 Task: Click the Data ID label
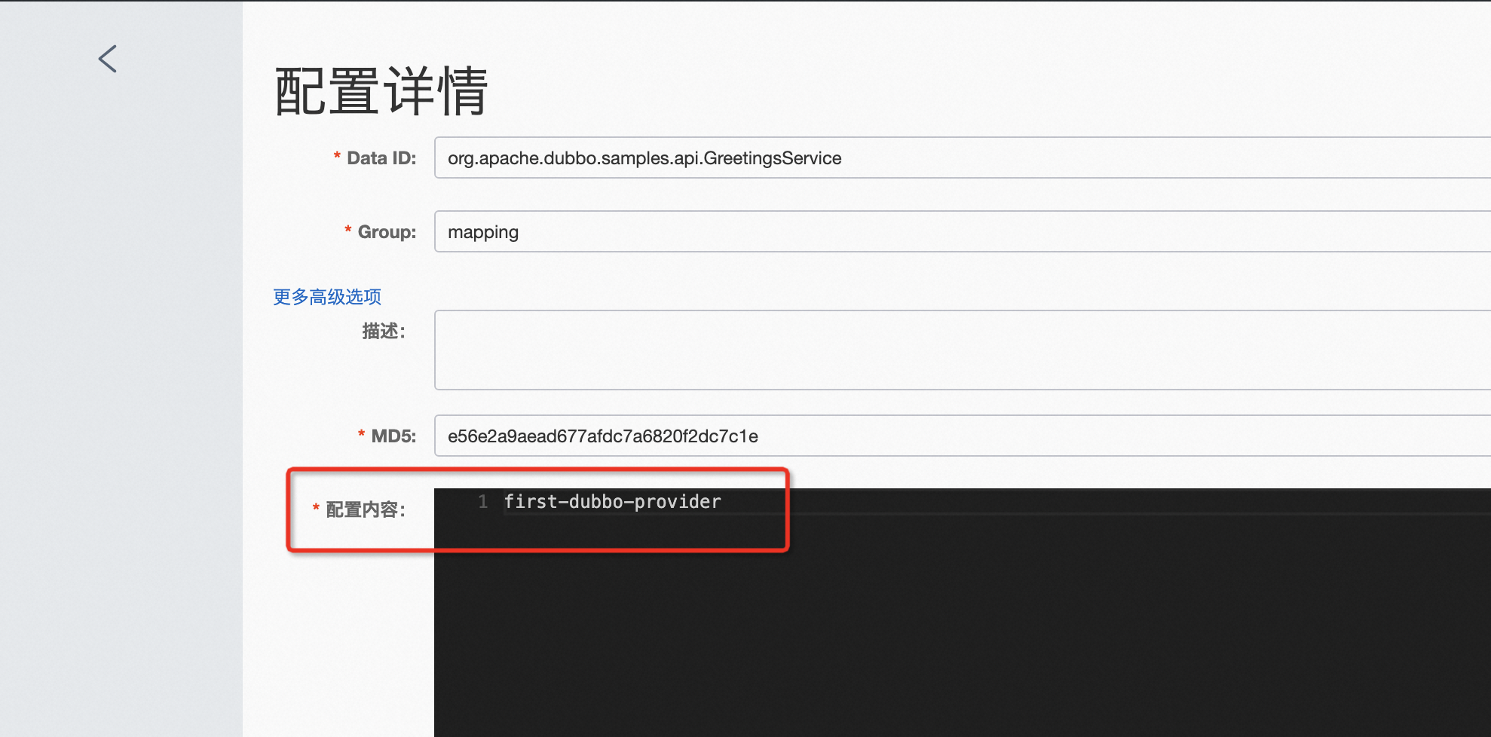[x=381, y=158]
